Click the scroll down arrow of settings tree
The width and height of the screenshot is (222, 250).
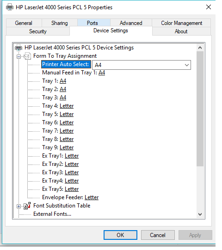coord(200,214)
